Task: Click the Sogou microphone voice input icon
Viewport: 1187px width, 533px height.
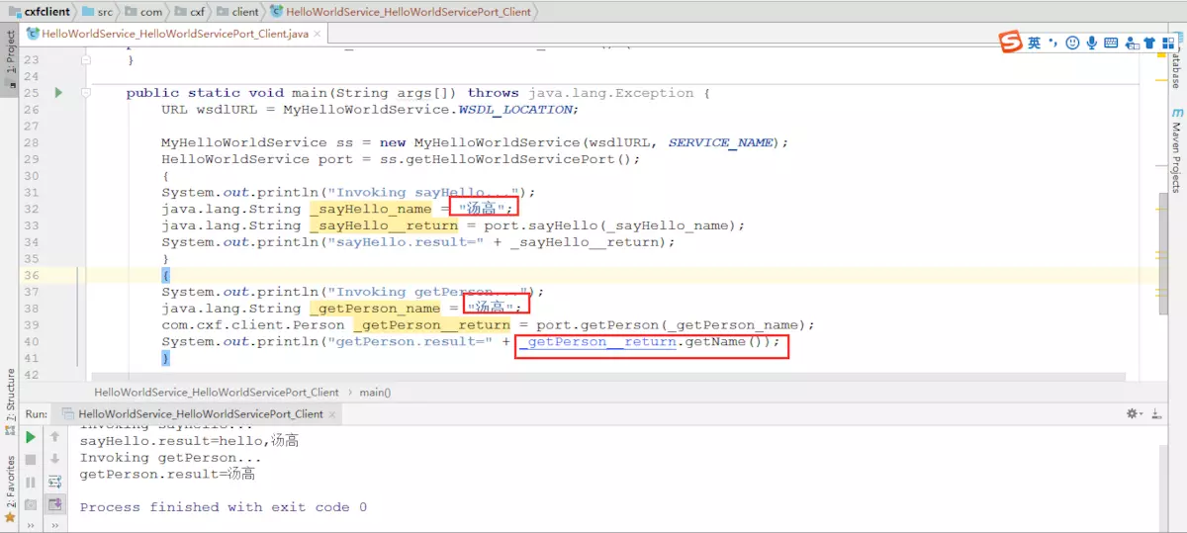Action: pyautogui.click(x=1092, y=43)
